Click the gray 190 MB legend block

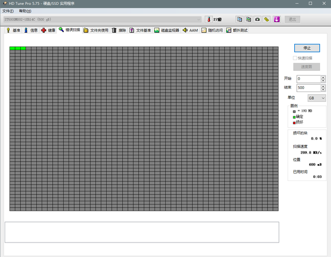294,111
